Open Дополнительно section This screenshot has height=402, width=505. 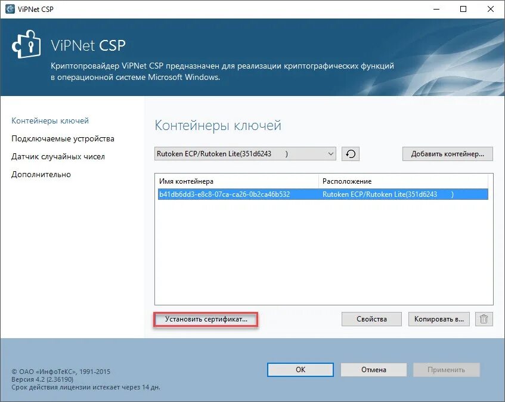click(41, 175)
